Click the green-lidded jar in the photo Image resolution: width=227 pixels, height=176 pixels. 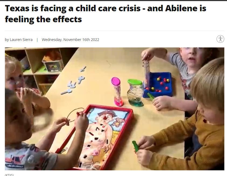click(x=135, y=93)
